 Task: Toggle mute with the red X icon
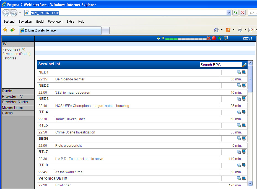pos(209,38)
